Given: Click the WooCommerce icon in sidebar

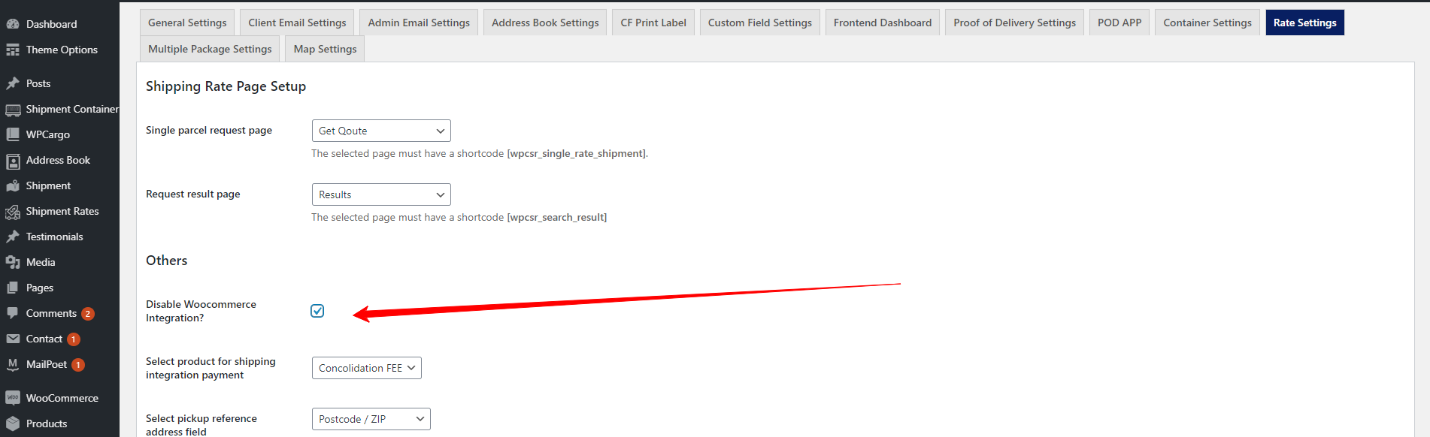Looking at the screenshot, I should tap(13, 398).
